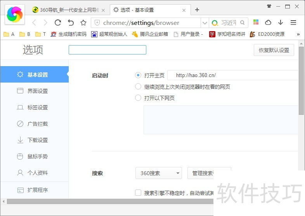Click the settings search input field

click(107, 50)
